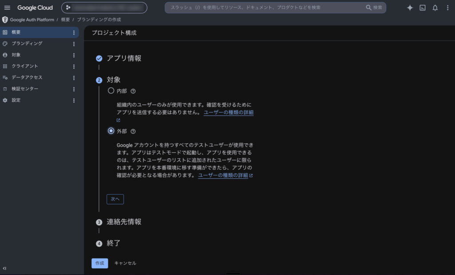Click the 検証センター icon in sidebar
This screenshot has width=455, height=275.
pos(5,89)
